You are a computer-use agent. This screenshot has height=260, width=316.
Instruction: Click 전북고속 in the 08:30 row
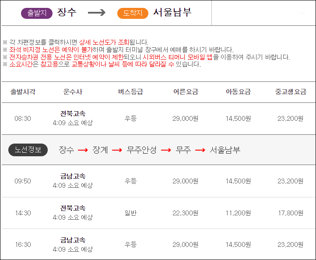point(73,113)
